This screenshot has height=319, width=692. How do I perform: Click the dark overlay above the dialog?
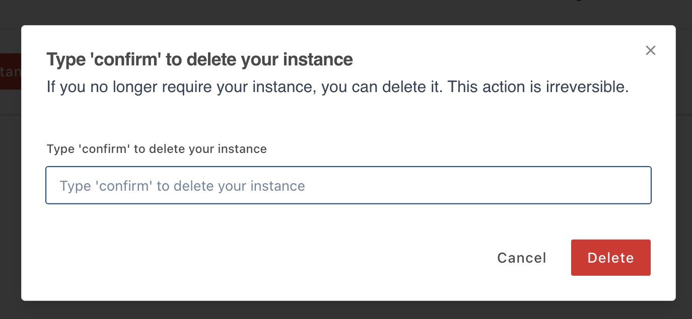346,12
